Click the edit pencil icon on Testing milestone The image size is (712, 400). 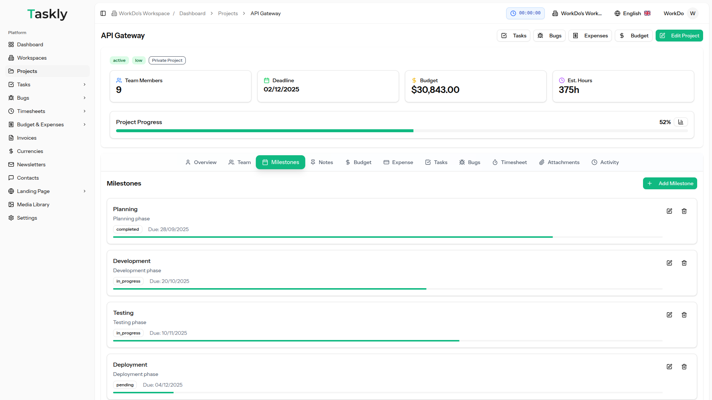(669, 315)
